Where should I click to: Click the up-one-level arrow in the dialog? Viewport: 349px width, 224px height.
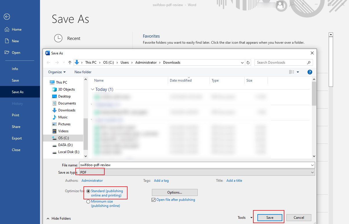(70, 62)
